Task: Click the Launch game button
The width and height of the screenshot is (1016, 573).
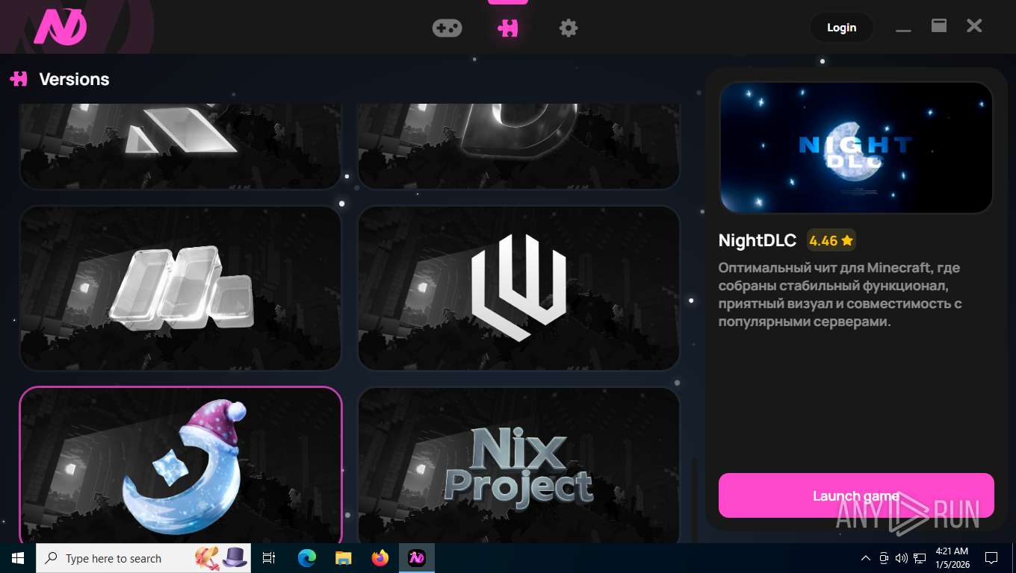Action: click(856, 495)
